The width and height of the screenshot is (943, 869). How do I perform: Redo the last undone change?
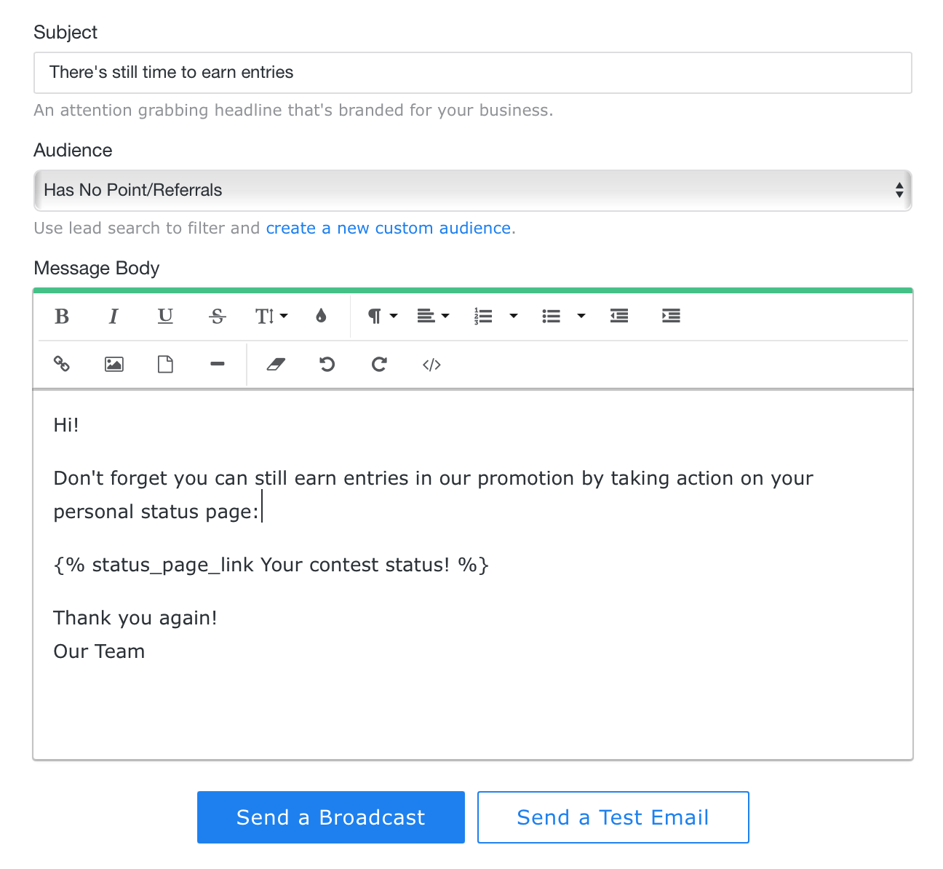point(379,364)
